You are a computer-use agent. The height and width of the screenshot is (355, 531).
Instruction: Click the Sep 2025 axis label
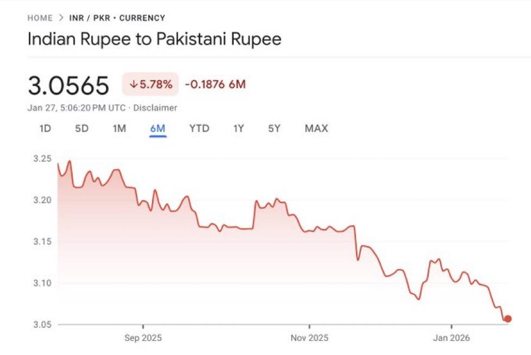click(143, 338)
